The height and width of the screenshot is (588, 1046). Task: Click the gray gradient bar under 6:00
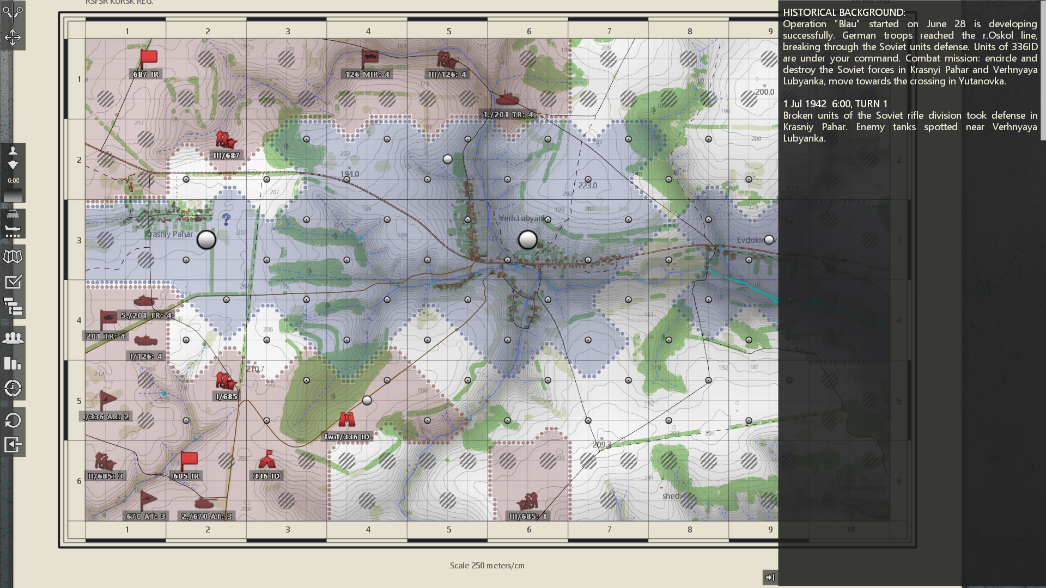click(13, 195)
